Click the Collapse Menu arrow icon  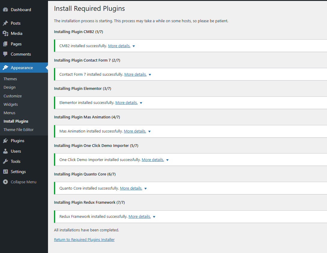click(x=5, y=182)
